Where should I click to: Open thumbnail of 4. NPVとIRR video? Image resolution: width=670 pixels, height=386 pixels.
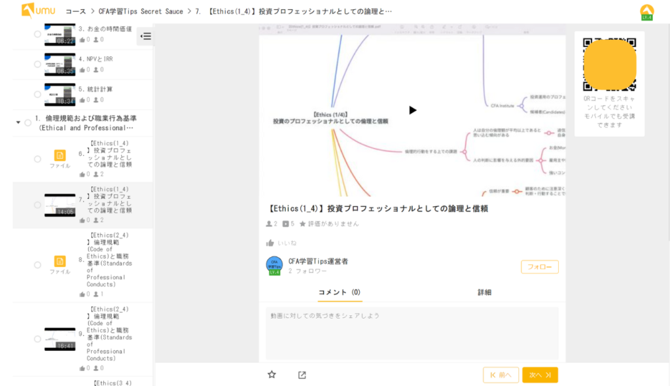coord(60,65)
